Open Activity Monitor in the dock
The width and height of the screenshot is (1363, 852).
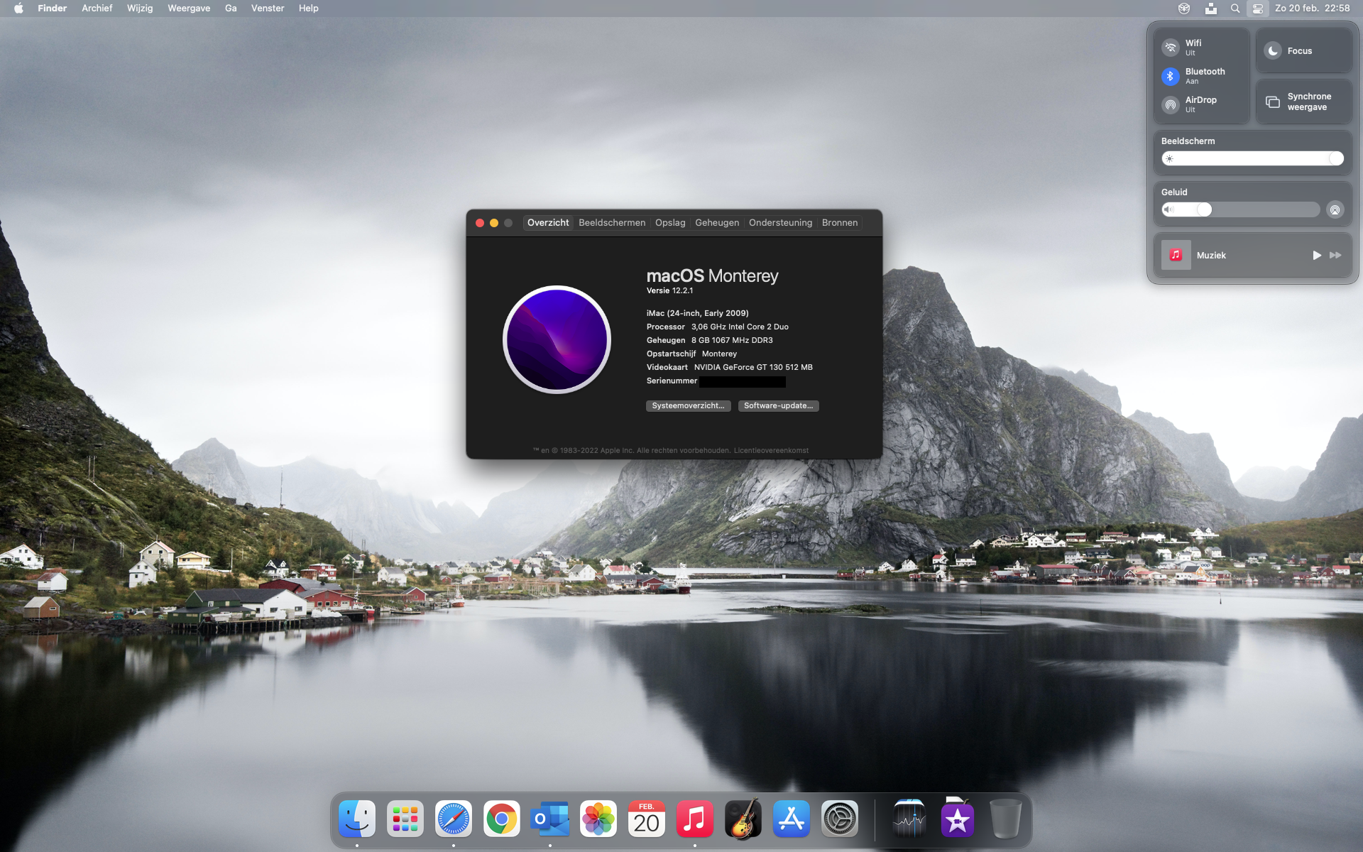pyautogui.click(x=909, y=819)
